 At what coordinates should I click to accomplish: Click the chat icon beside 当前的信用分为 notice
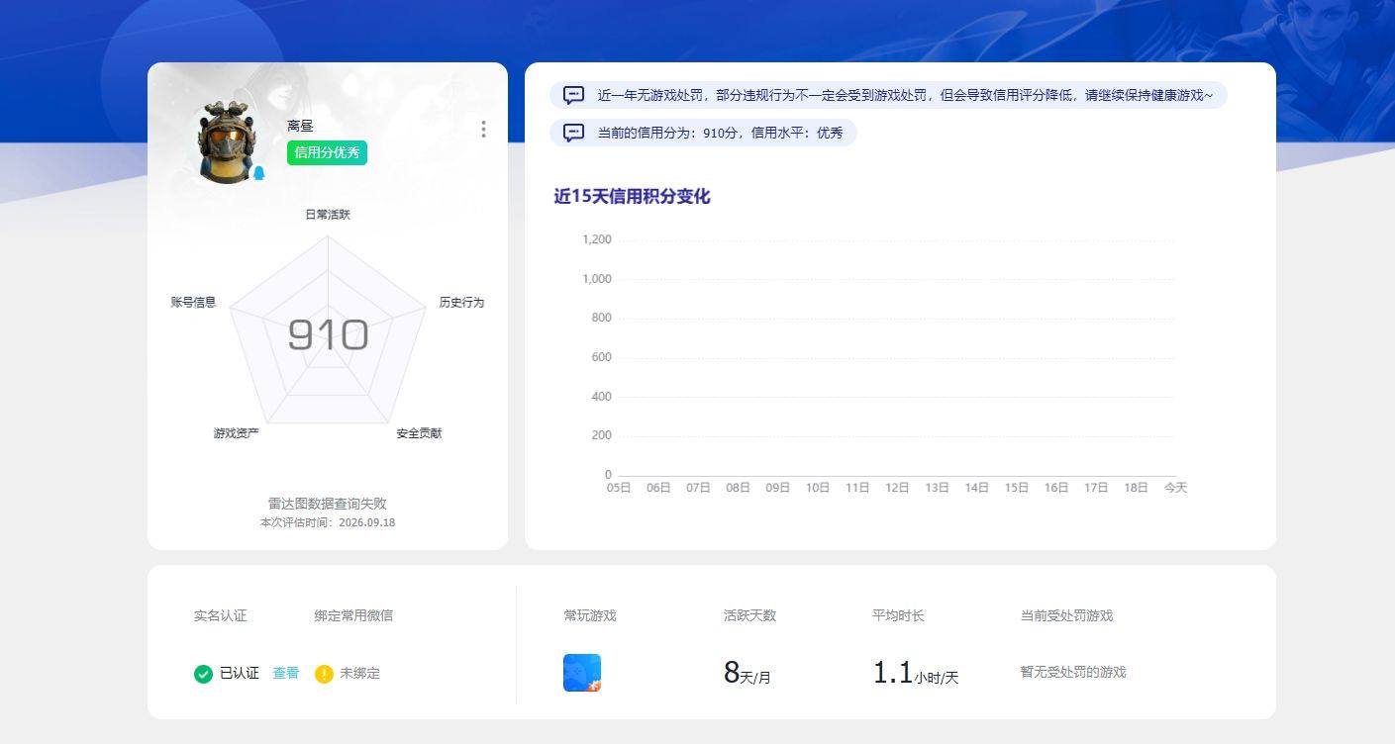(x=573, y=133)
